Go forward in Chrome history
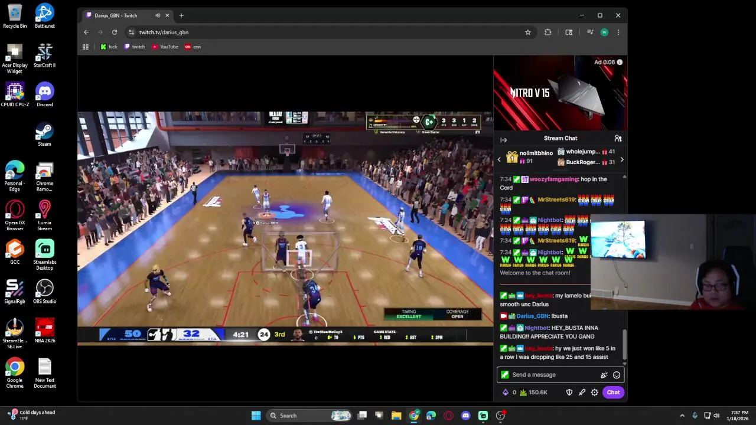756x425 pixels. pyautogui.click(x=100, y=32)
